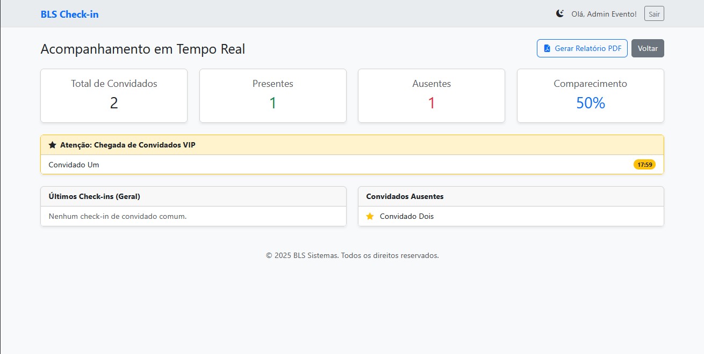This screenshot has height=354, width=704.
Task: Click the star beside Convidado Dois
Action: pos(370,216)
